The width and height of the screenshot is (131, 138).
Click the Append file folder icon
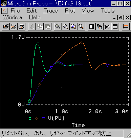14,27
